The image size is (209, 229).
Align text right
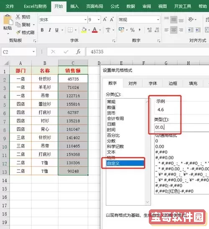[x=181, y=30]
